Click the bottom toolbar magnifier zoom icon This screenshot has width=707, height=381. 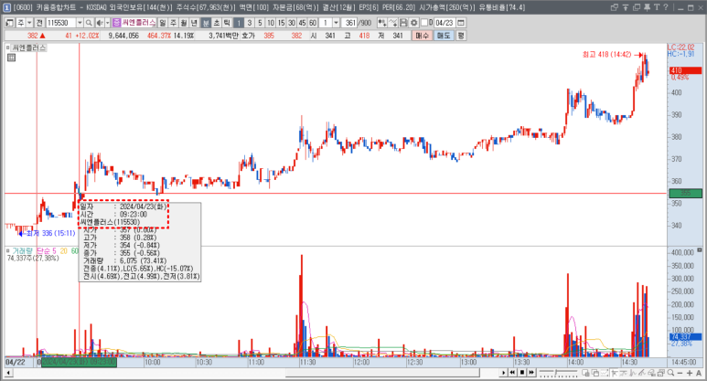(670, 373)
